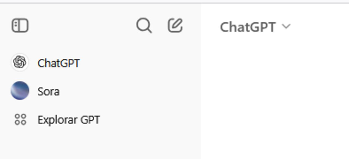Show model options via the header arrow

[286, 26]
